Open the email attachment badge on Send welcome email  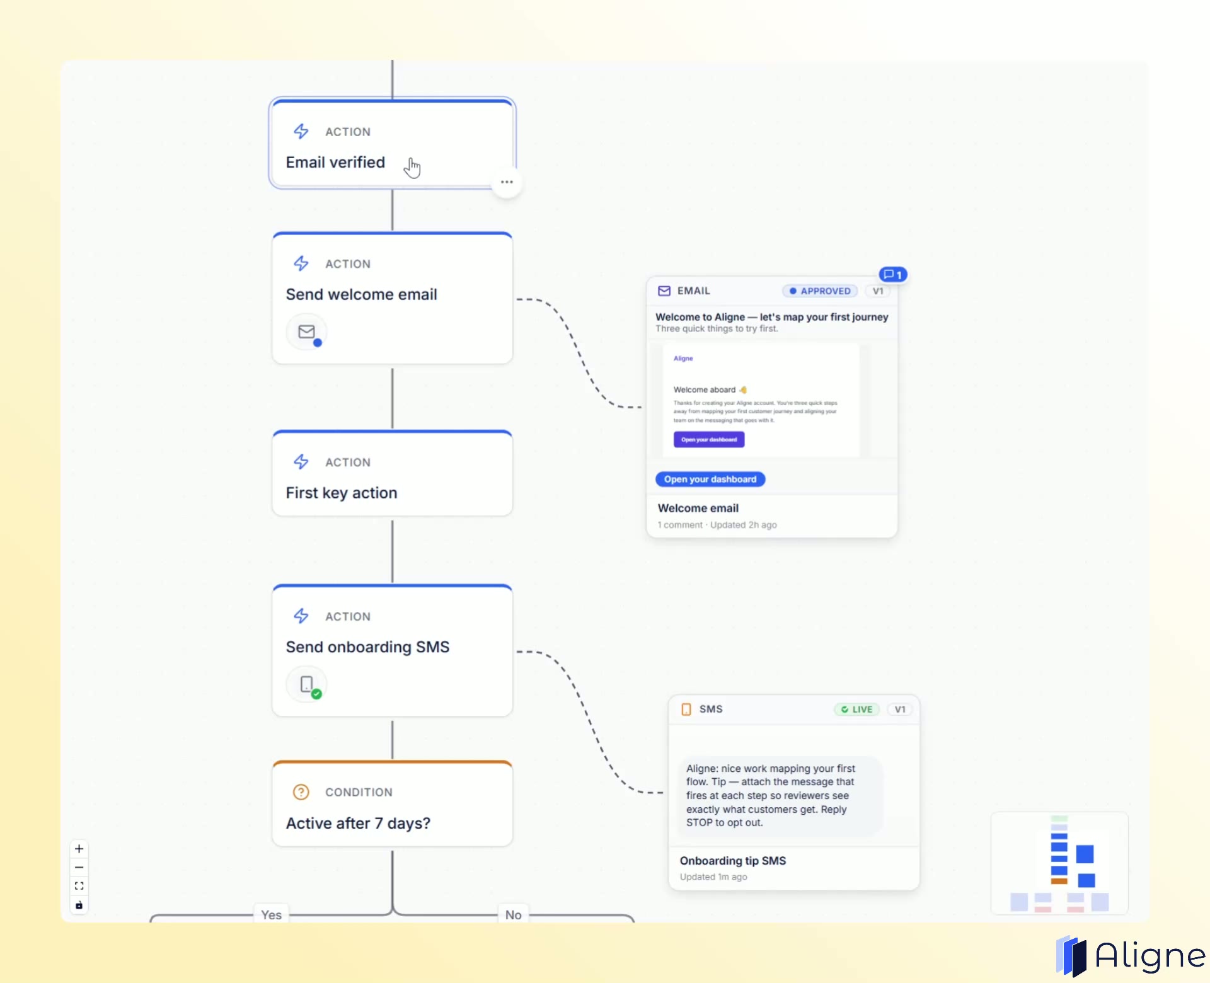click(x=307, y=332)
